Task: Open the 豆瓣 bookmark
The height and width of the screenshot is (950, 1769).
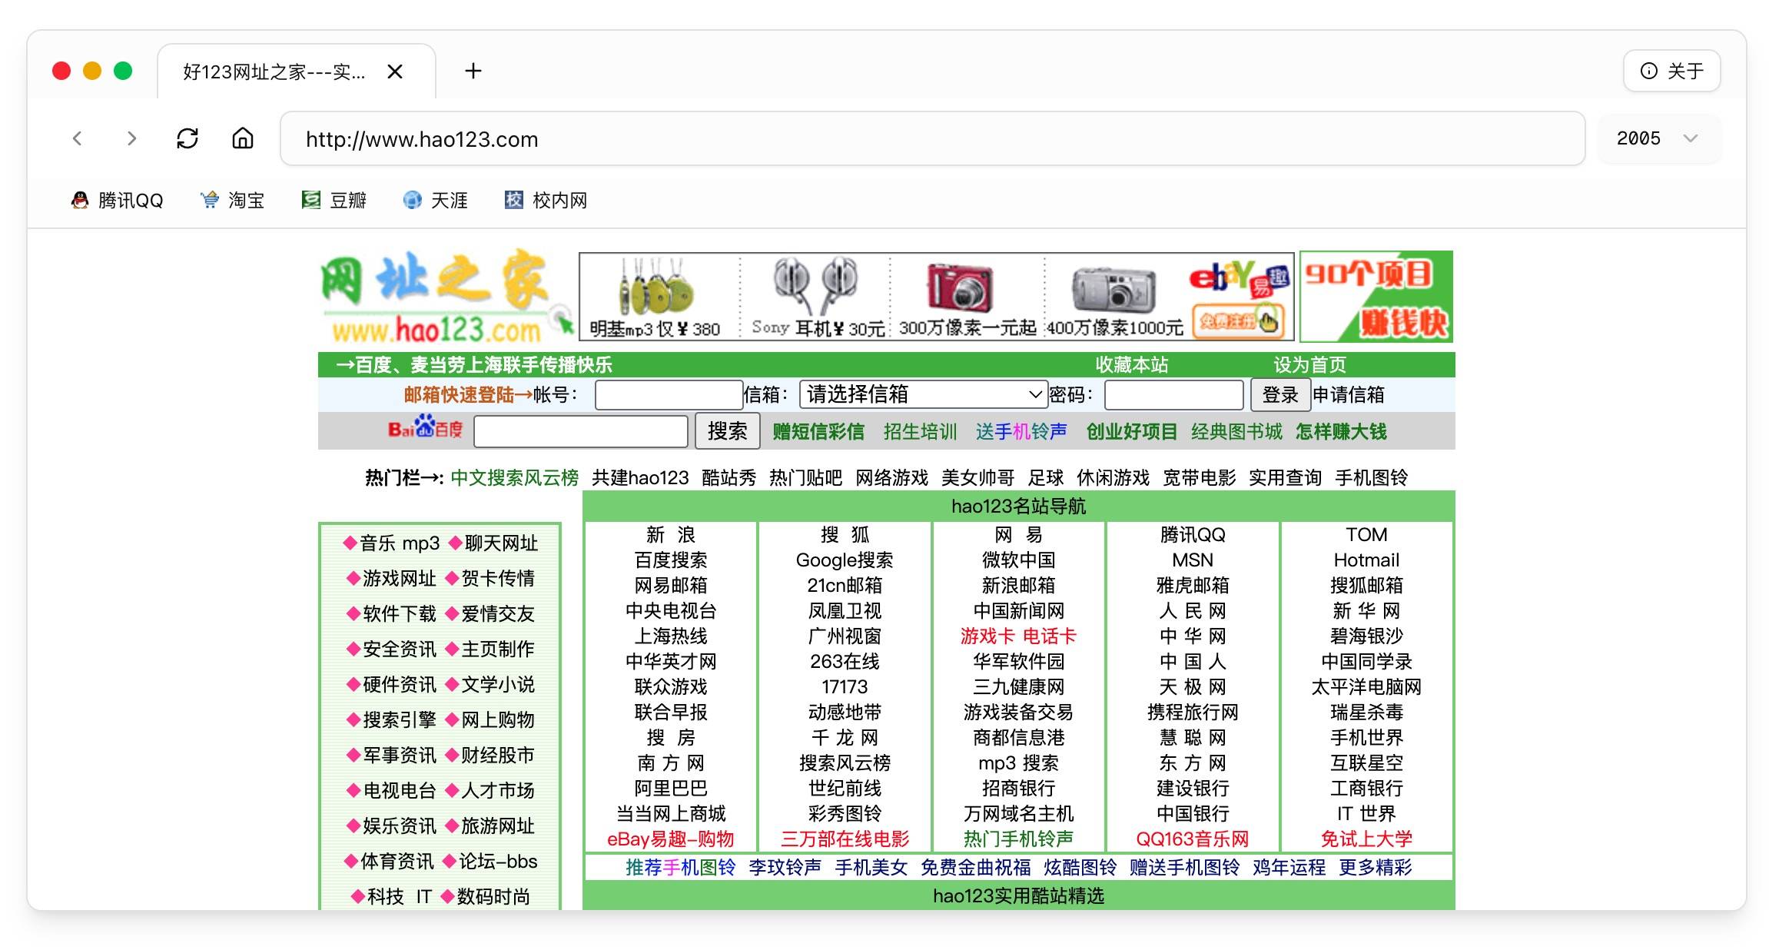Action: coord(334,201)
